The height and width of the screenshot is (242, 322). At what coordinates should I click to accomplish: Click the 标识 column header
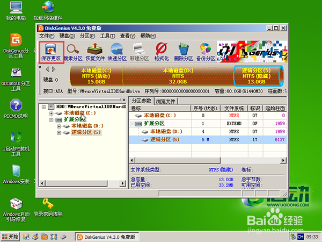255,108
